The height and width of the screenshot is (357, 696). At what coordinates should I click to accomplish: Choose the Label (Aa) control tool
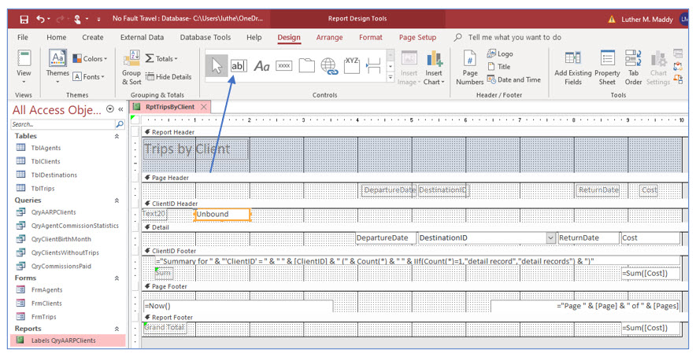coord(261,66)
